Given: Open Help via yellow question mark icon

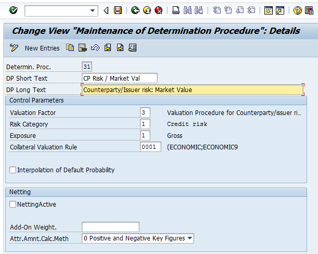Looking at the screenshot, I should pos(297,10).
